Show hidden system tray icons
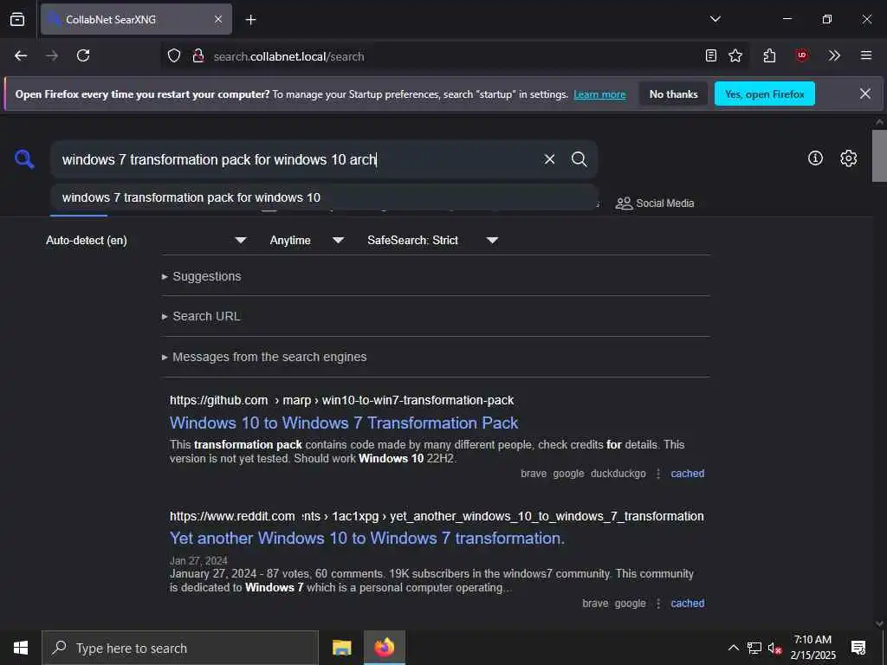This screenshot has width=887, height=665. (x=733, y=648)
